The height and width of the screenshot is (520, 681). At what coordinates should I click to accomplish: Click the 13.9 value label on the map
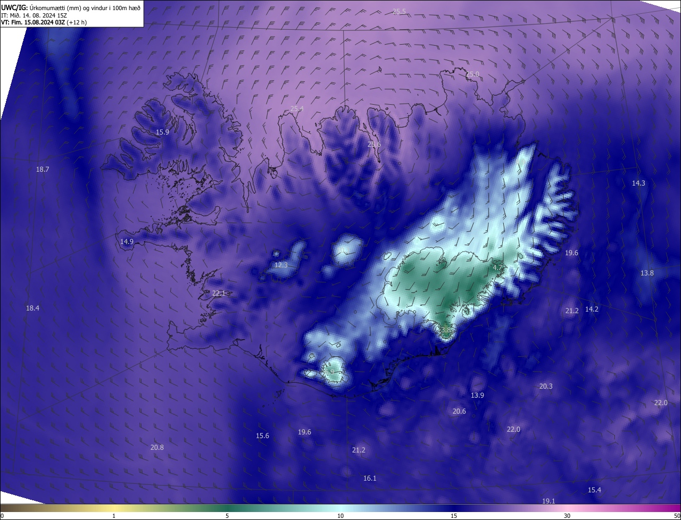point(477,396)
